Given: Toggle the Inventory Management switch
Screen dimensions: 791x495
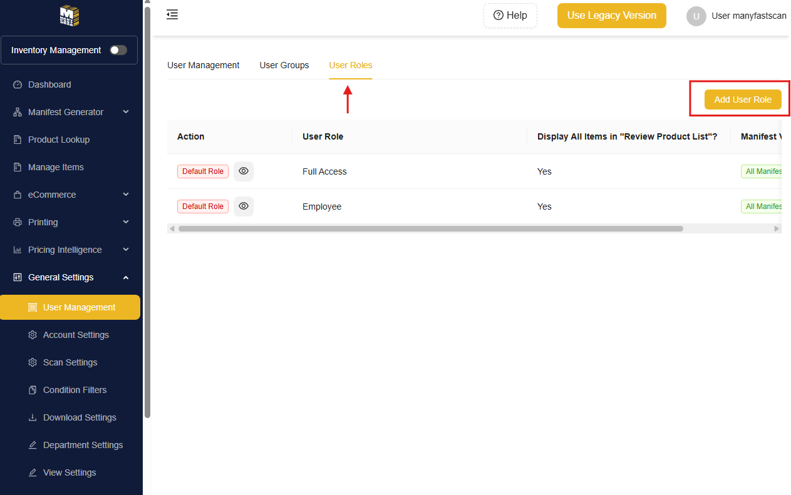Looking at the screenshot, I should pyautogui.click(x=118, y=50).
